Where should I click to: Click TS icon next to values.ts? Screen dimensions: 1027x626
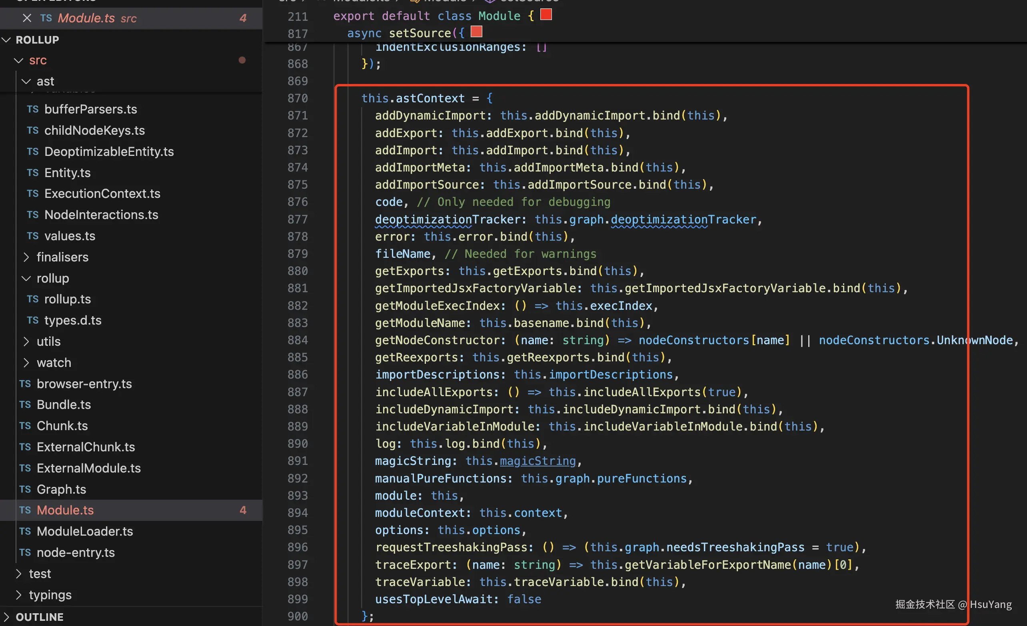point(32,236)
